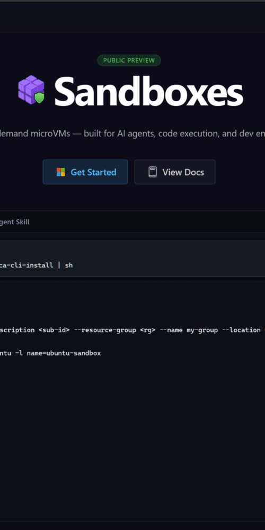Click the book icon in View Docs
Screen dimensions: 265x530
click(153, 172)
